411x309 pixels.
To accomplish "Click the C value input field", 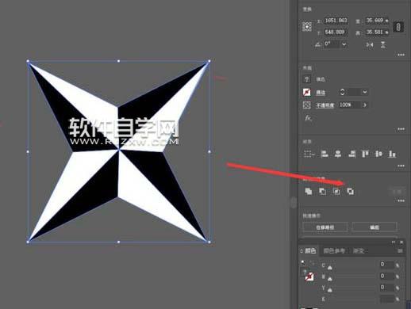I will pos(386,265).
